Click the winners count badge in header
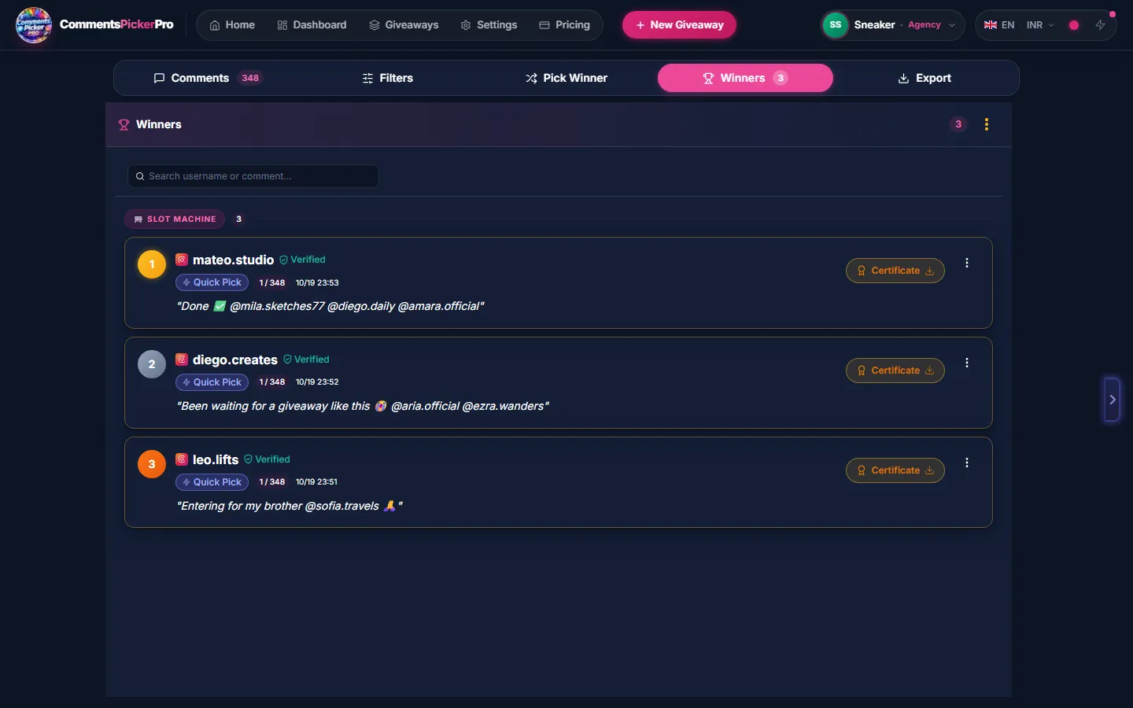This screenshot has height=708, width=1133. (958, 124)
